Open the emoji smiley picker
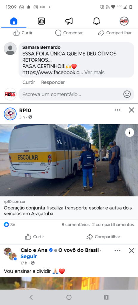This screenshot has height=305, width=138. (127, 94)
